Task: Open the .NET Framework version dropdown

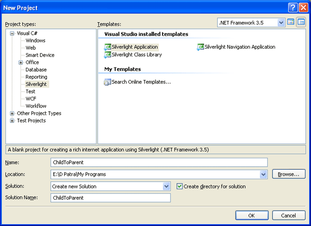Action: [281, 22]
